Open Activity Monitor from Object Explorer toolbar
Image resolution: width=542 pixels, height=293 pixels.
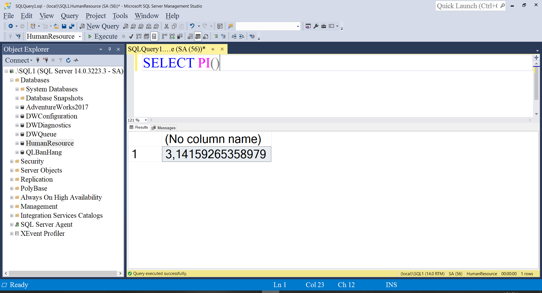[76, 60]
